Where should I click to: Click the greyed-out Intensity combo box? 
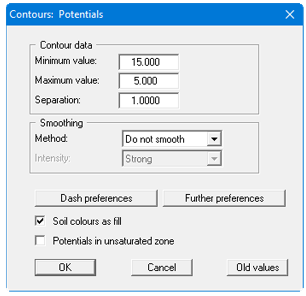coord(165,158)
